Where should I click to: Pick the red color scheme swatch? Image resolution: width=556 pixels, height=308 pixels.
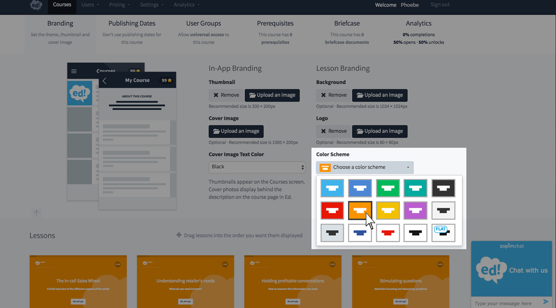332,211
